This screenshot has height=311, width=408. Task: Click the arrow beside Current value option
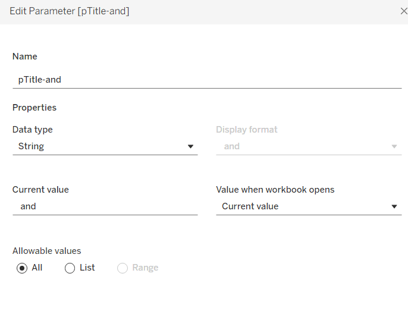point(394,206)
